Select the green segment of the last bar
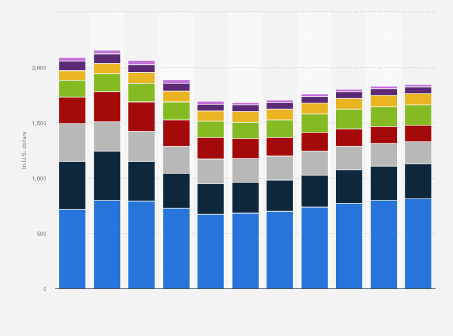453x336 pixels. (x=418, y=115)
